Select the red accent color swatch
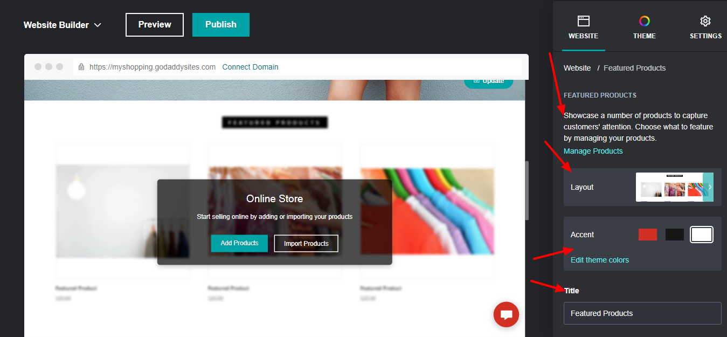Viewport: 727px width, 337px height. point(648,235)
